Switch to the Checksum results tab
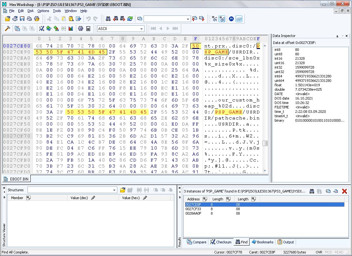 [x=221, y=242]
